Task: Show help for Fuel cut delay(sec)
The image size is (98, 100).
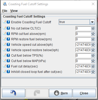Action: tap(8, 66)
